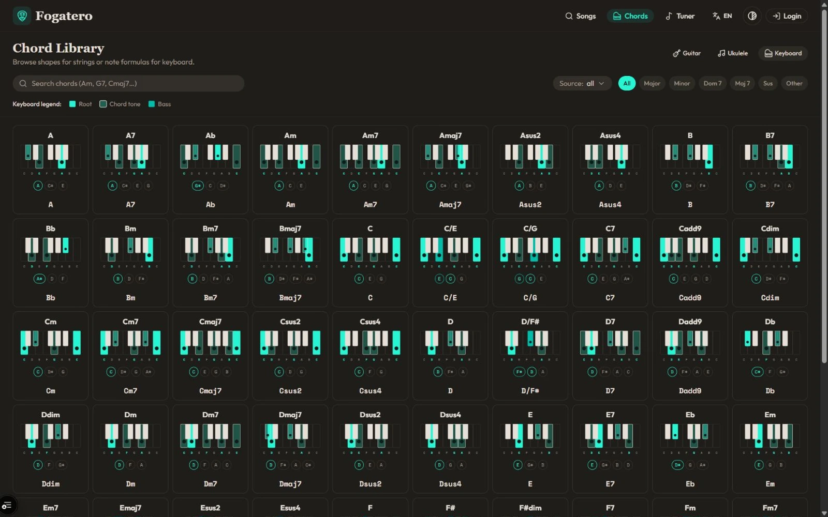Filter chords by Minor
The height and width of the screenshot is (517, 828).
(x=682, y=83)
